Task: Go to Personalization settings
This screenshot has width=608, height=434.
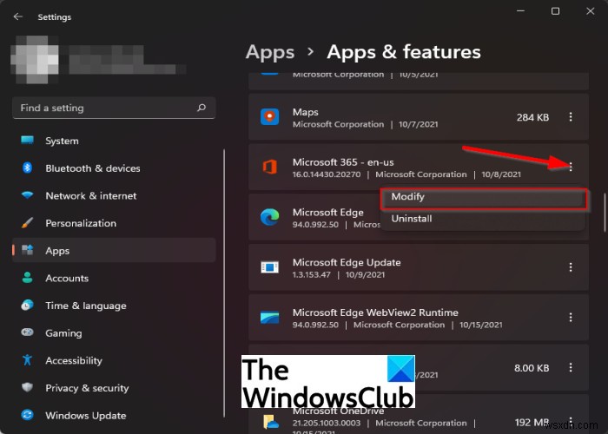Action: point(114,223)
